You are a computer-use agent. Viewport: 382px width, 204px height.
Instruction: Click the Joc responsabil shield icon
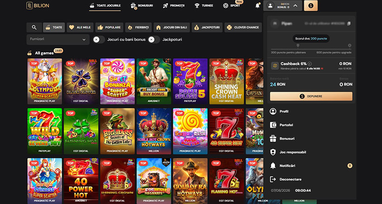click(x=273, y=152)
